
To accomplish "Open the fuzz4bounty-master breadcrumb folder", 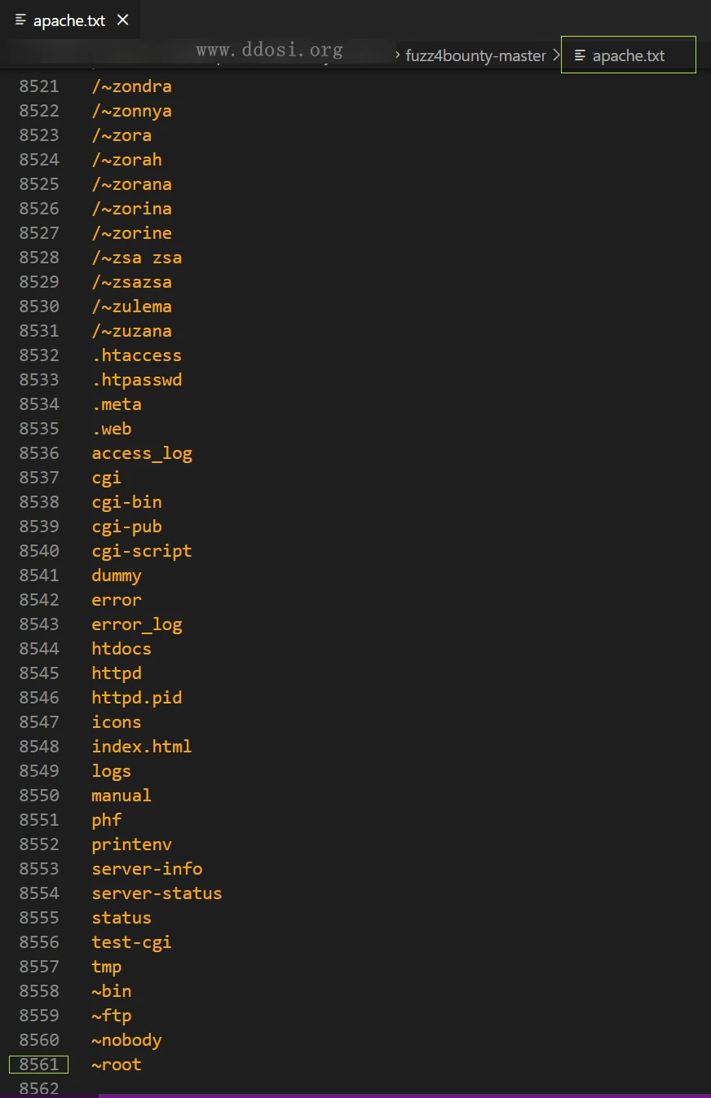I will click(475, 55).
